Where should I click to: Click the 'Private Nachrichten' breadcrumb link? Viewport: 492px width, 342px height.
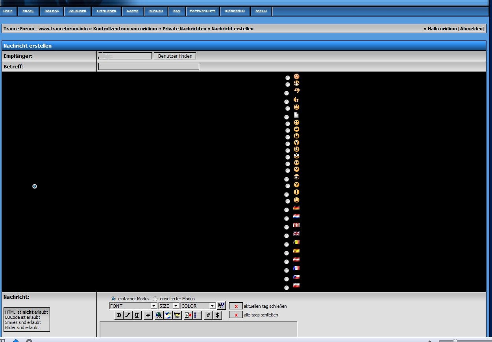point(184,29)
